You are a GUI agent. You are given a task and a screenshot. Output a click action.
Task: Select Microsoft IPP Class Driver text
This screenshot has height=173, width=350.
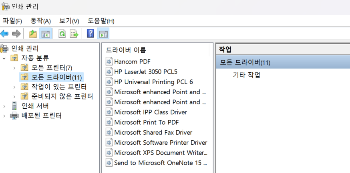pos(151,112)
